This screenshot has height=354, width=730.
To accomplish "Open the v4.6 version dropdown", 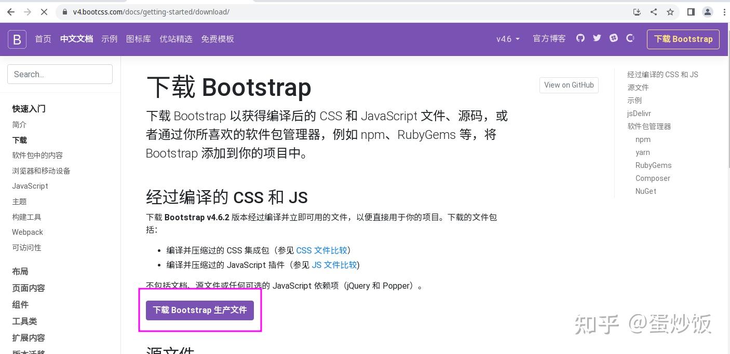I will [508, 39].
